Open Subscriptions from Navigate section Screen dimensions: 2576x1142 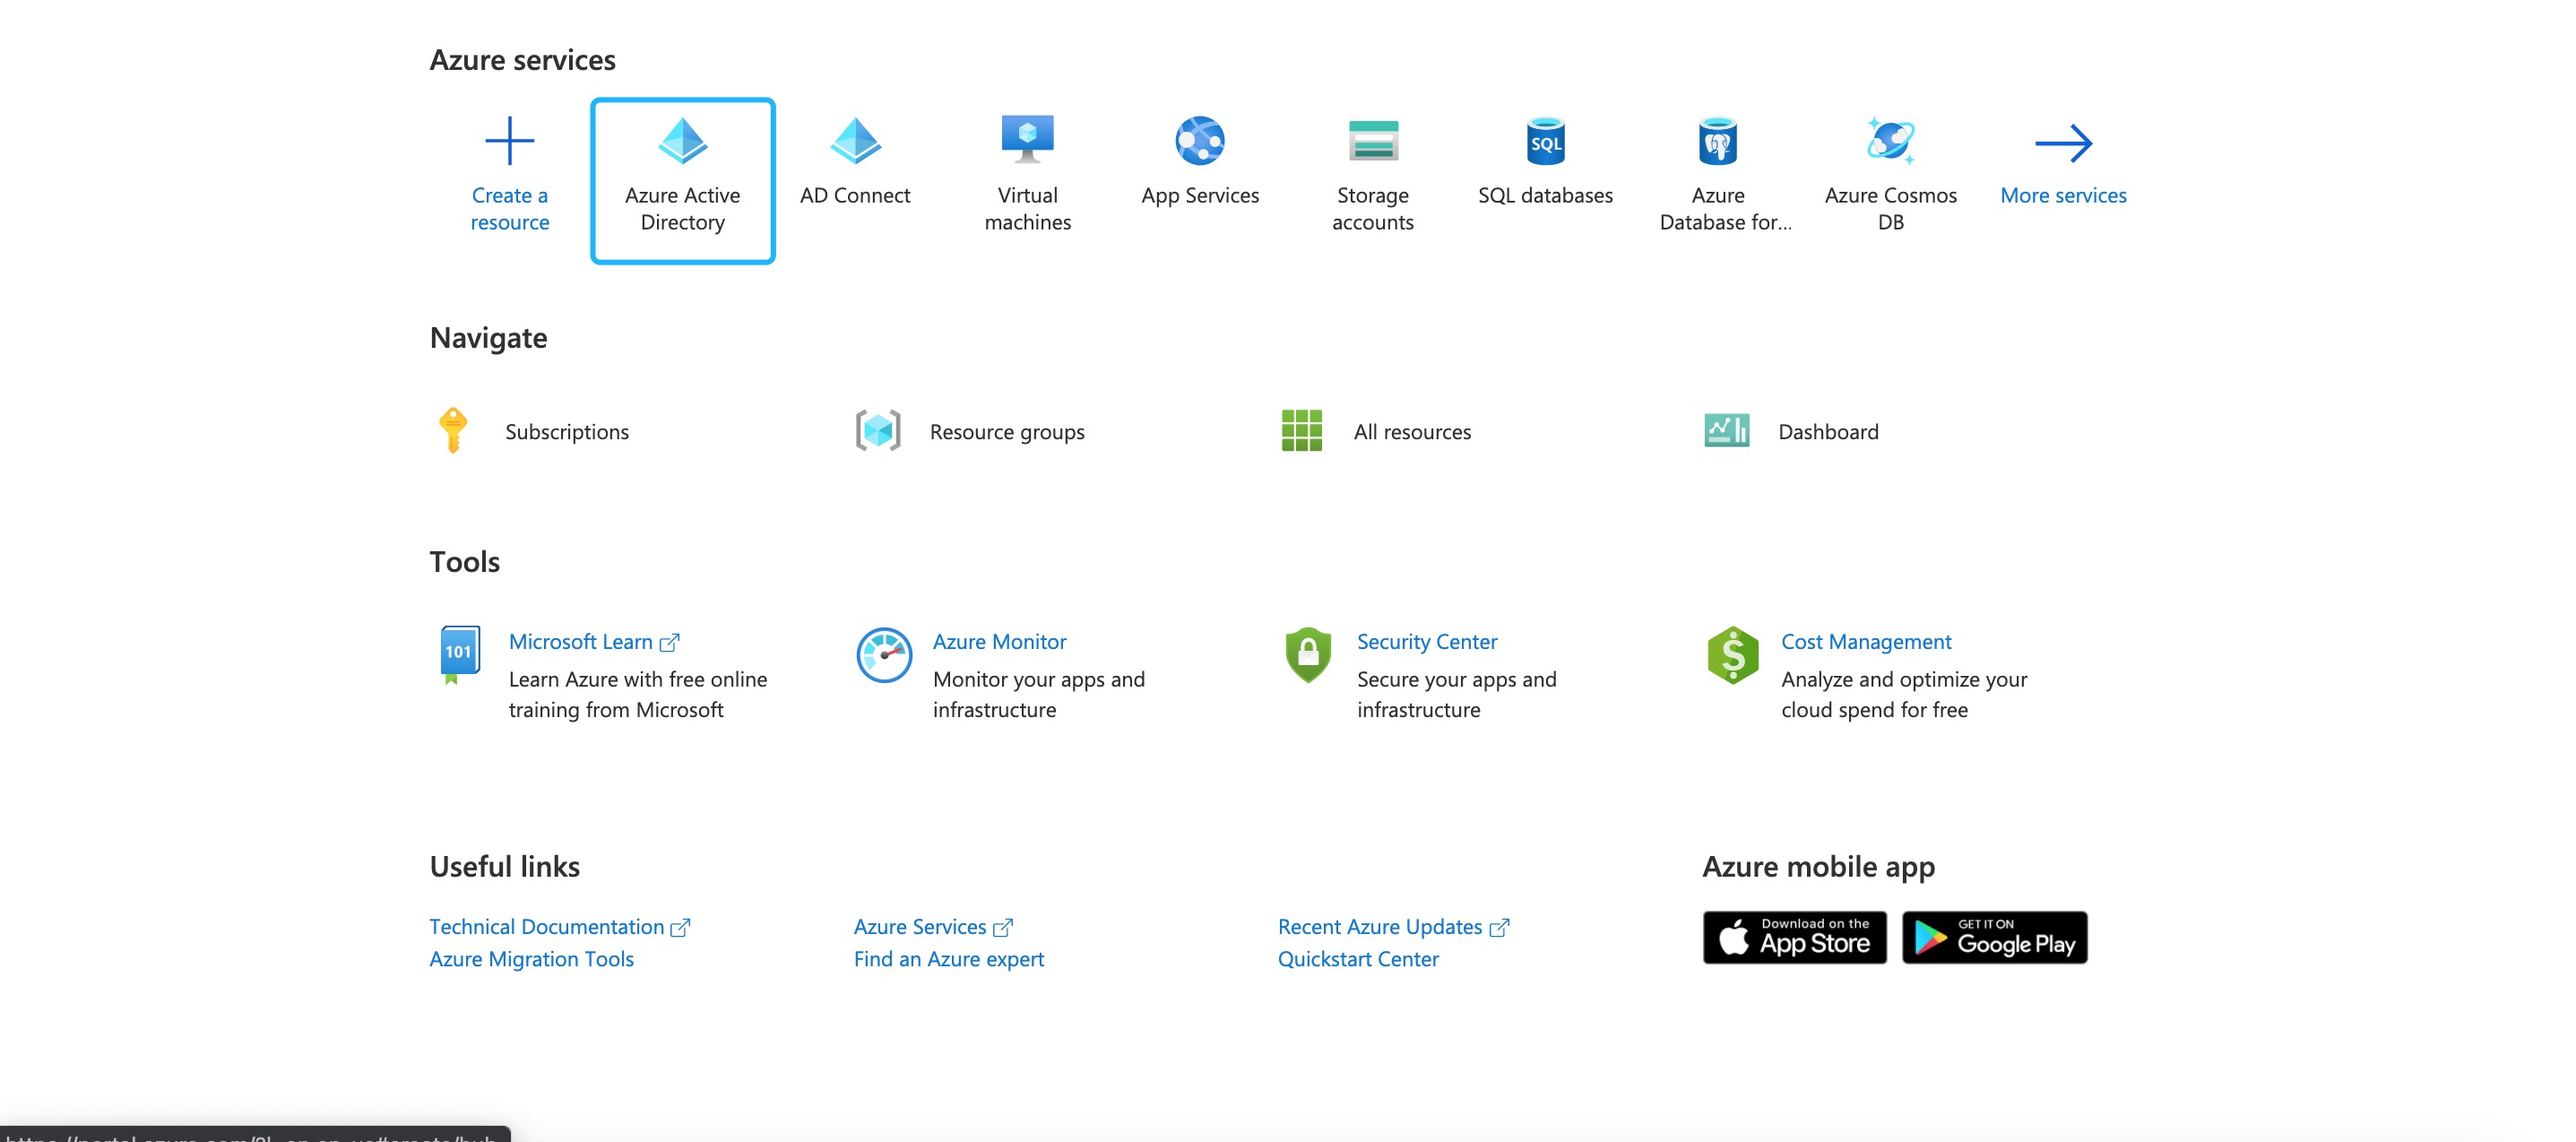pyautogui.click(x=567, y=431)
